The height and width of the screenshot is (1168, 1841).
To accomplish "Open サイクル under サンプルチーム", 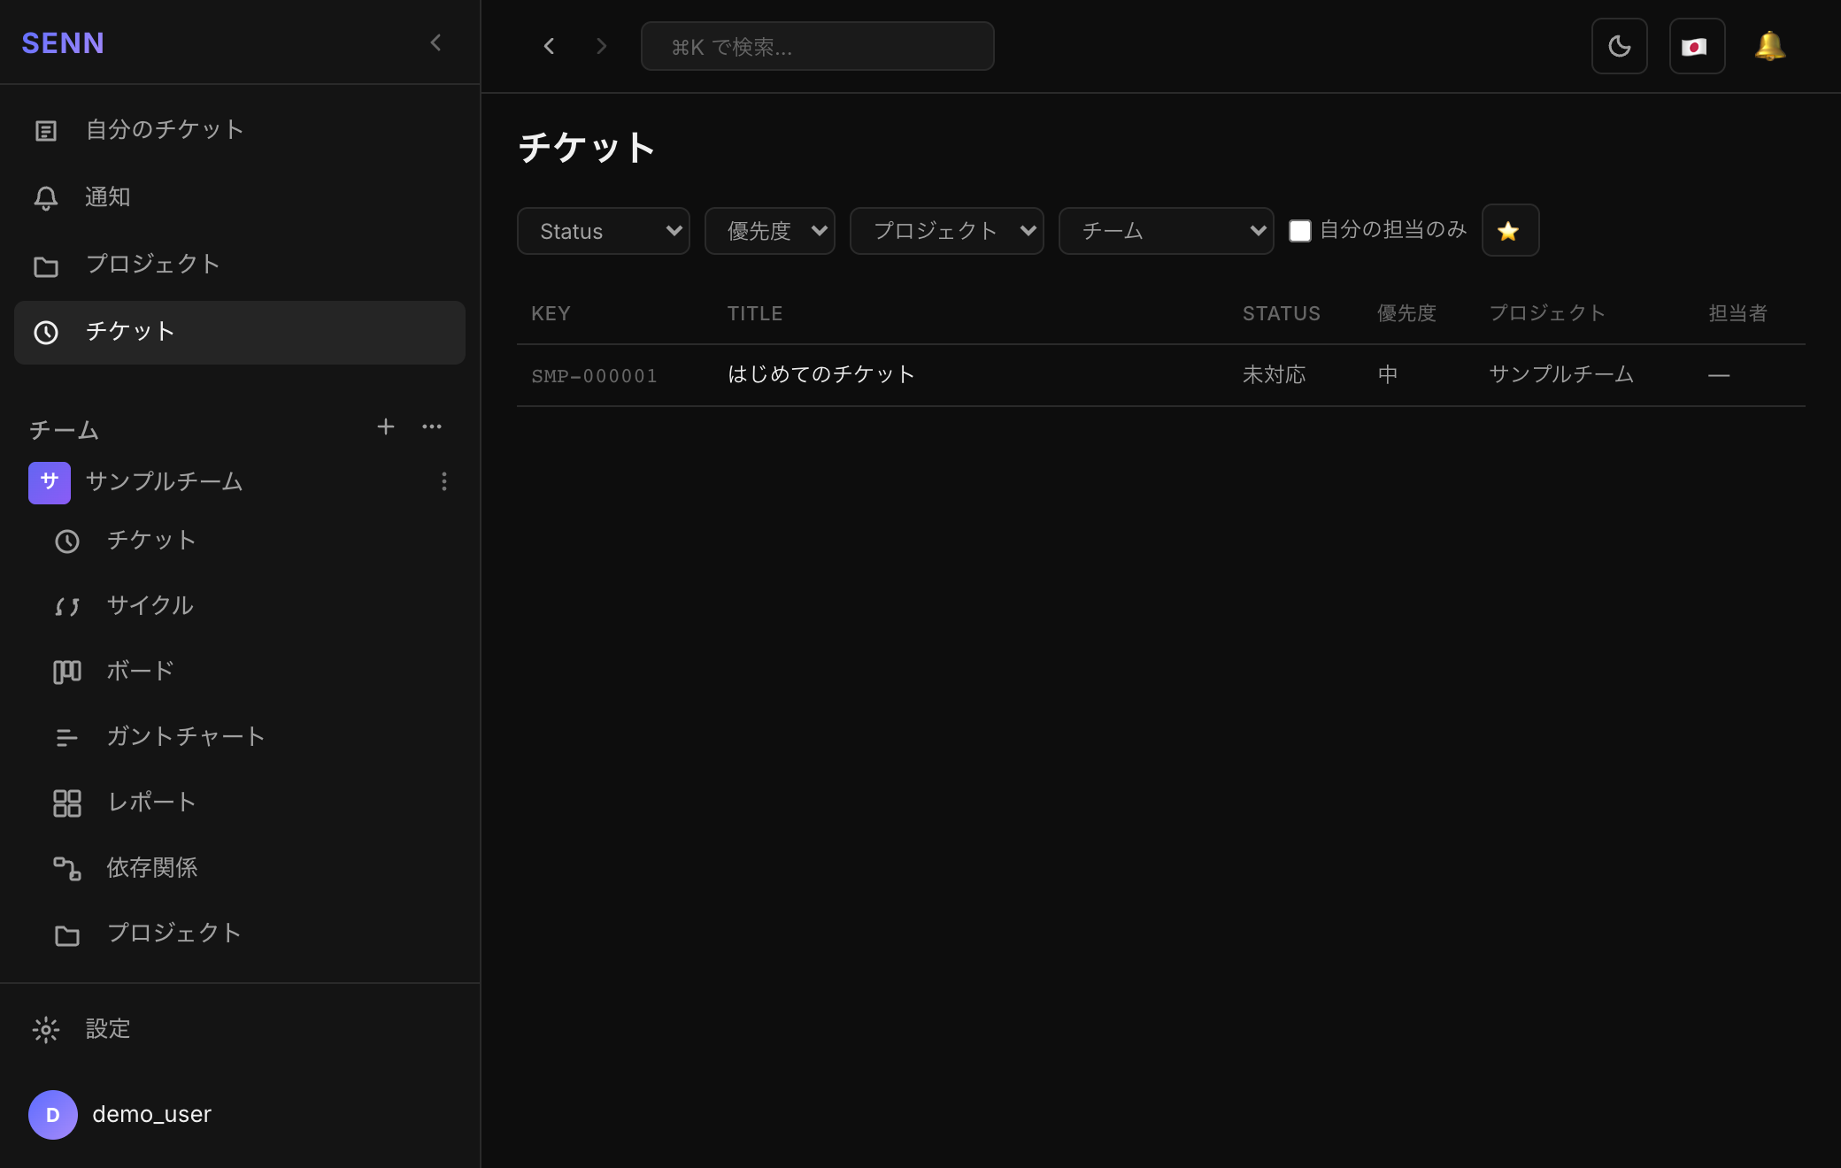I will [250, 605].
